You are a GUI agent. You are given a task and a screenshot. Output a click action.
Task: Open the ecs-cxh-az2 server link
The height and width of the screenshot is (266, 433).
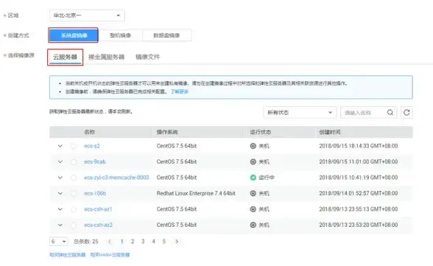(99, 225)
